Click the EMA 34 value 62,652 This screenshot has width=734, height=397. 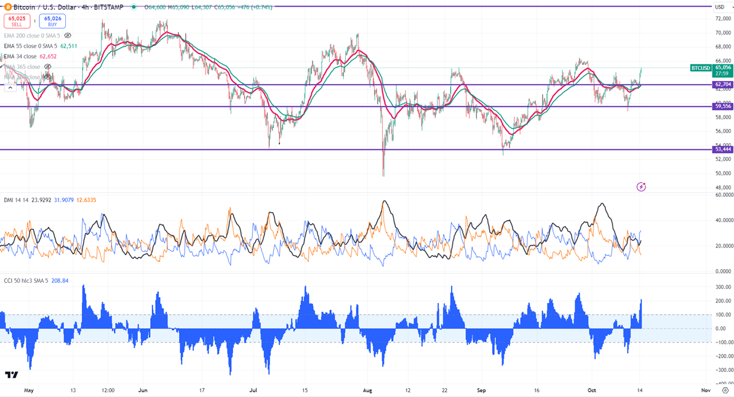point(48,56)
